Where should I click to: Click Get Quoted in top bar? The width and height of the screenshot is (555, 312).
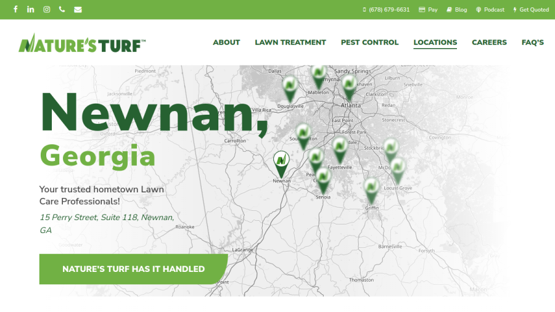pos(531,9)
